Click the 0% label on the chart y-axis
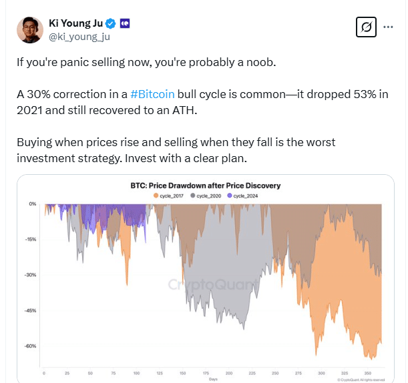Image resolution: width=408 pixels, height=383 pixels. tap(33, 204)
